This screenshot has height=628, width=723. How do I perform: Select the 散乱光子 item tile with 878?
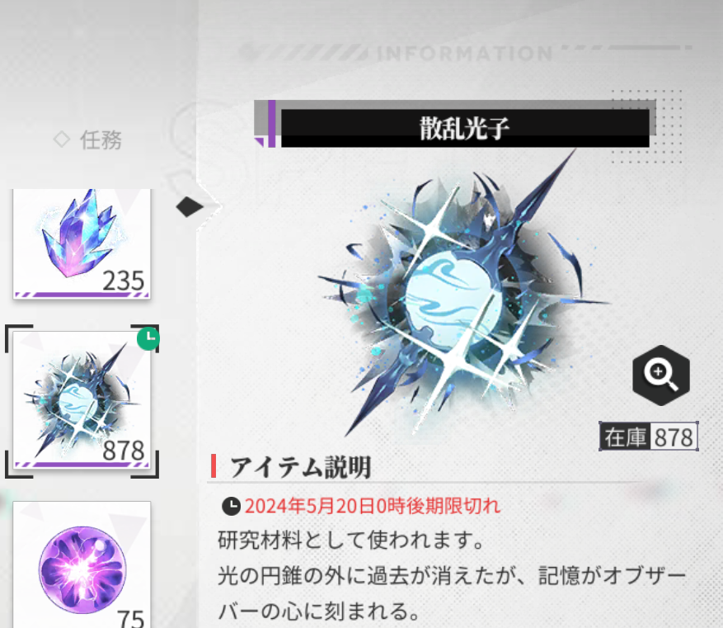tap(82, 400)
